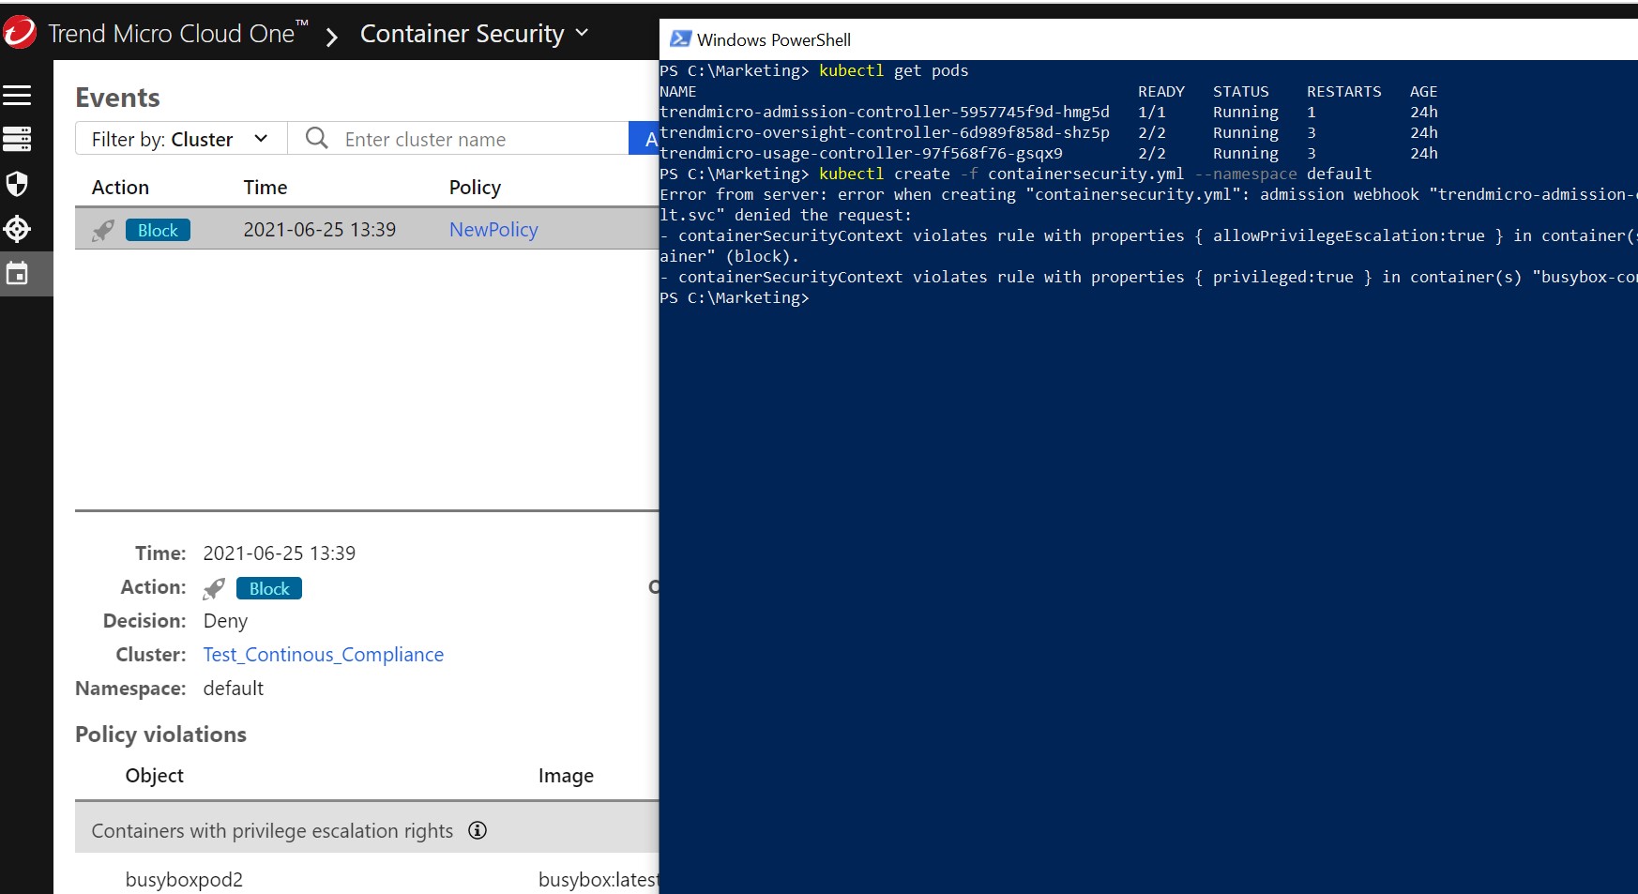Screen dimensions: 1638x894
Task: Open the crosshair scanners sidebar icon
Action: (x=17, y=229)
